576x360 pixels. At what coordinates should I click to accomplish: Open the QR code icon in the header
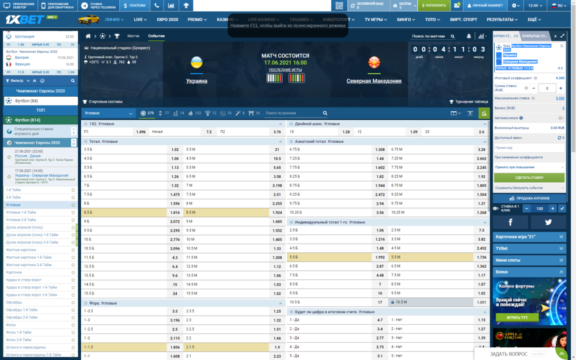[339, 6]
